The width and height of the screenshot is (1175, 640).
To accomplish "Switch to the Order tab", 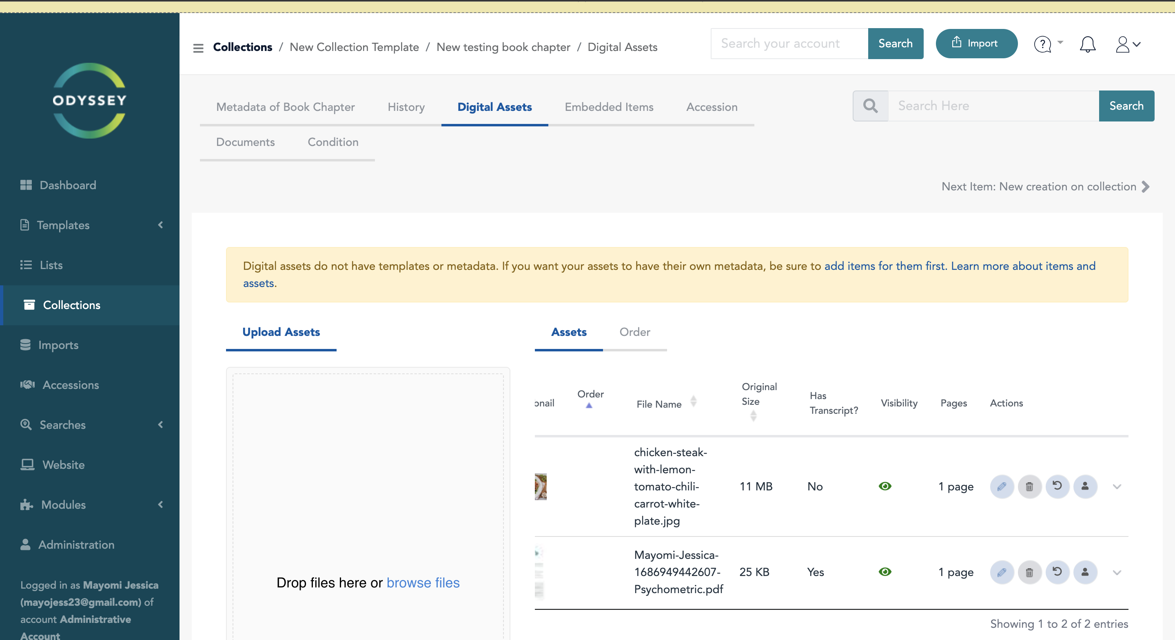I will (634, 332).
